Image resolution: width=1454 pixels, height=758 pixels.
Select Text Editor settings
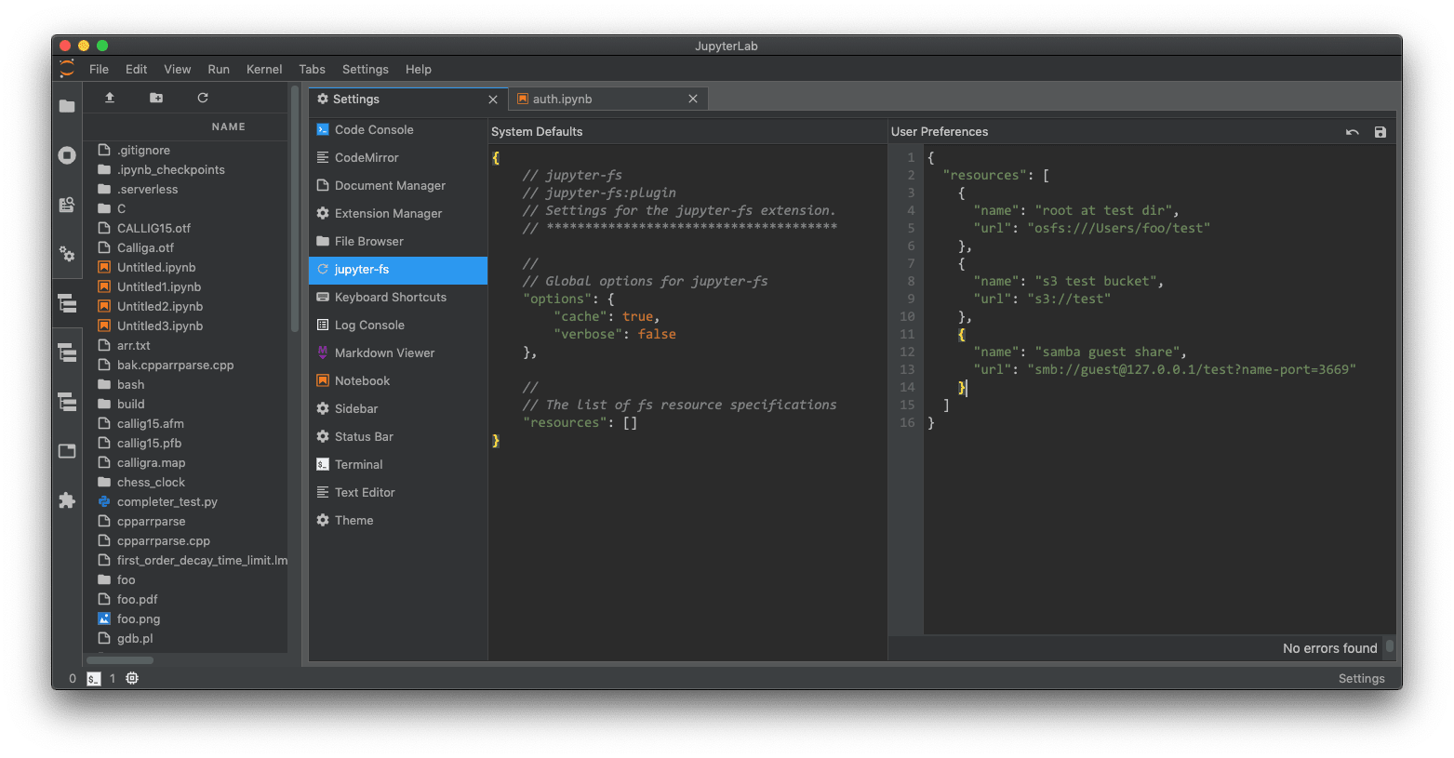(398, 493)
